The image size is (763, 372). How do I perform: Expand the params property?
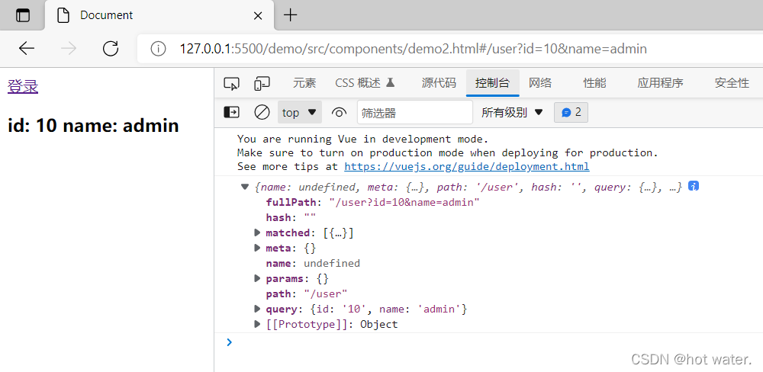[257, 279]
